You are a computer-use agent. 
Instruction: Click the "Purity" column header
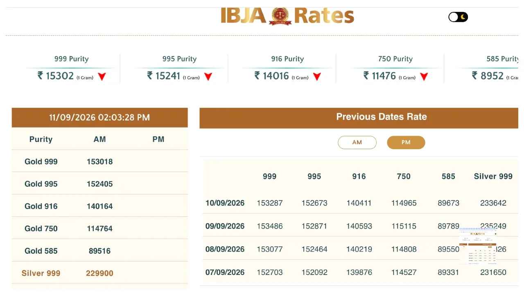click(x=41, y=139)
